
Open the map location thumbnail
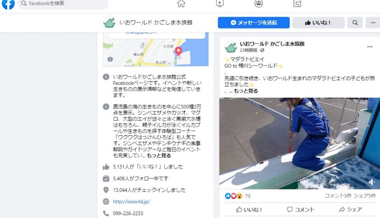point(156,49)
